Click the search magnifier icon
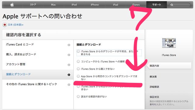This screenshot has height=110, width=195. (172, 5)
